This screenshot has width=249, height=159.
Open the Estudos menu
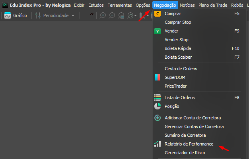96,5
